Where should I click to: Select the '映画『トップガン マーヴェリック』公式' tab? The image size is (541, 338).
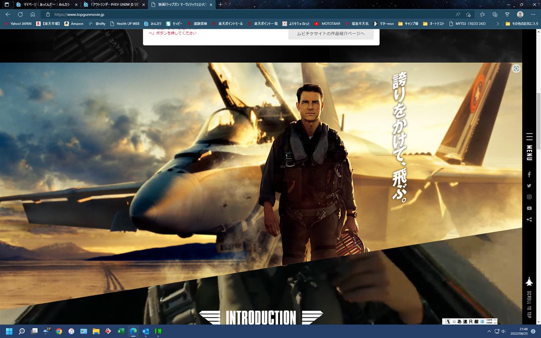pyautogui.click(x=181, y=5)
